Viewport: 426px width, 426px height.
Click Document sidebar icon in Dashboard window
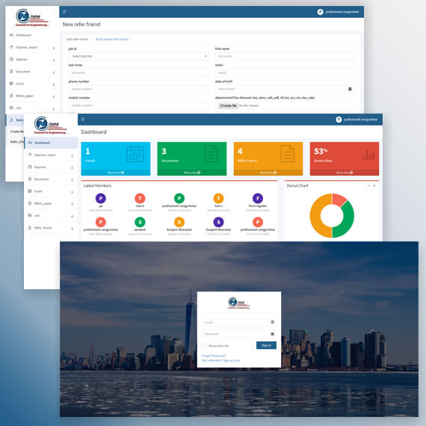click(x=30, y=179)
